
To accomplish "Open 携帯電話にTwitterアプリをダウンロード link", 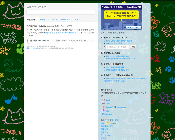I will coord(121,59).
